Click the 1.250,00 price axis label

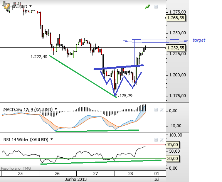click(178, 33)
